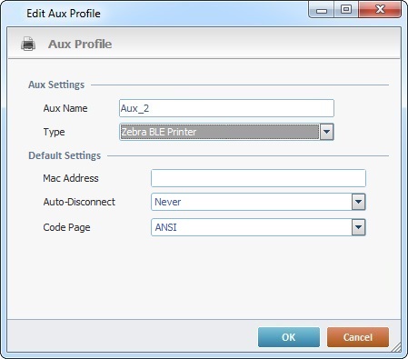Click the Auto-Disconnect label
This screenshot has height=359, width=408.
click(79, 202)
